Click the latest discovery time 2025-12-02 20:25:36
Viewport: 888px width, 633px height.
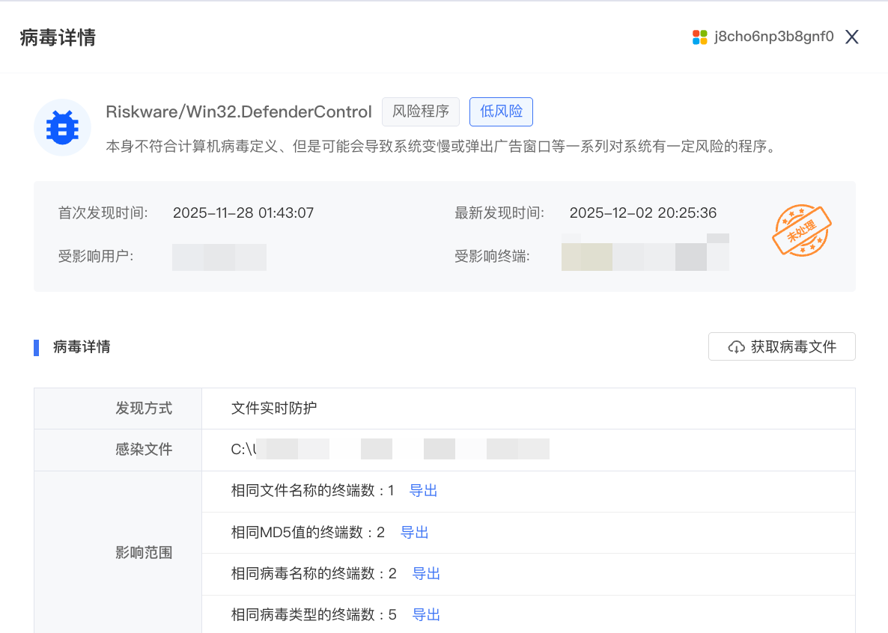click(x=642, y=213)
